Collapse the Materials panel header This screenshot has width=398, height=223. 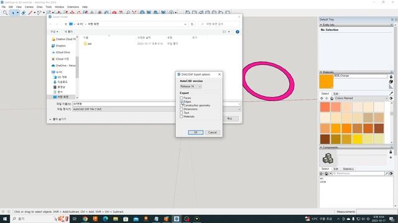point(321,72)
